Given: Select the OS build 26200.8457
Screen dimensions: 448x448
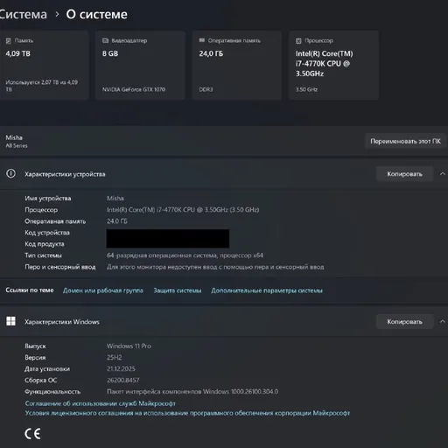Looking at the screenshot, I should (x=123, y=380).
